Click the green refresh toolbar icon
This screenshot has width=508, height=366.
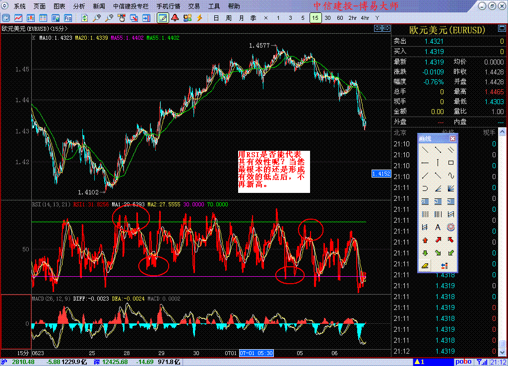point(84,18)
